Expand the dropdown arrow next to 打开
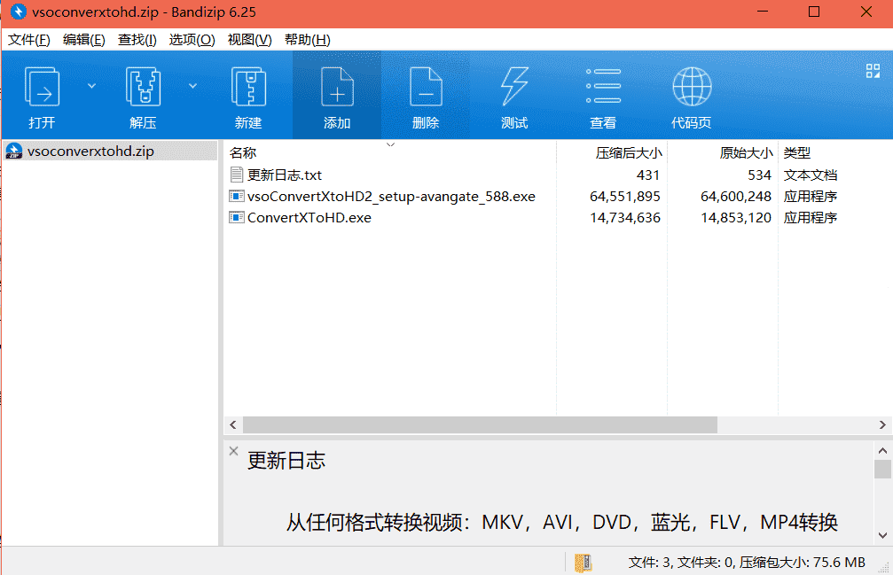 click(x=91, y=86)
